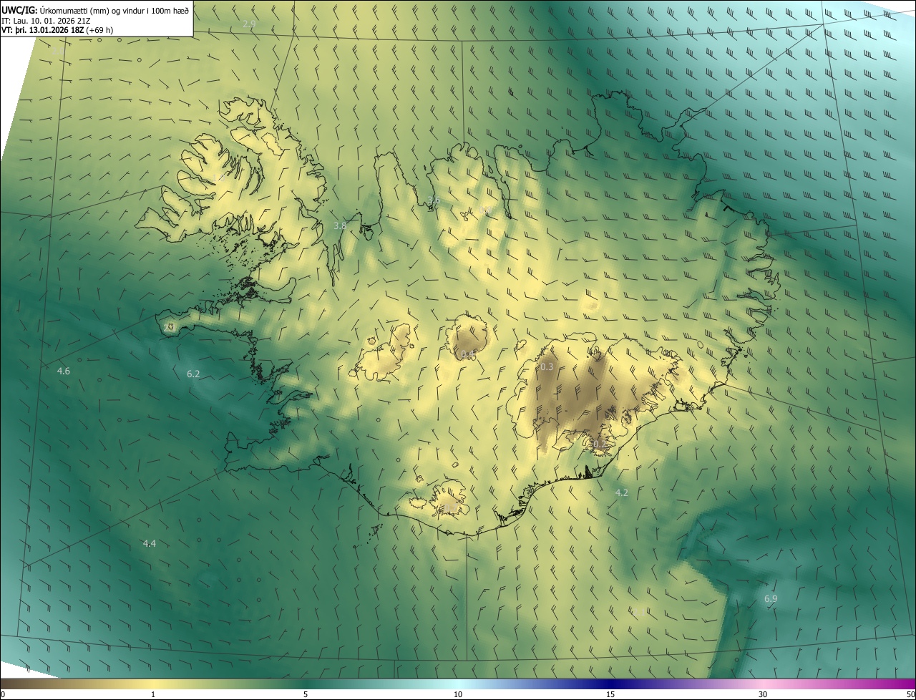916x700 pixels.
Task: Click the 0 tick on the color scale
Action: pos(3,694)
